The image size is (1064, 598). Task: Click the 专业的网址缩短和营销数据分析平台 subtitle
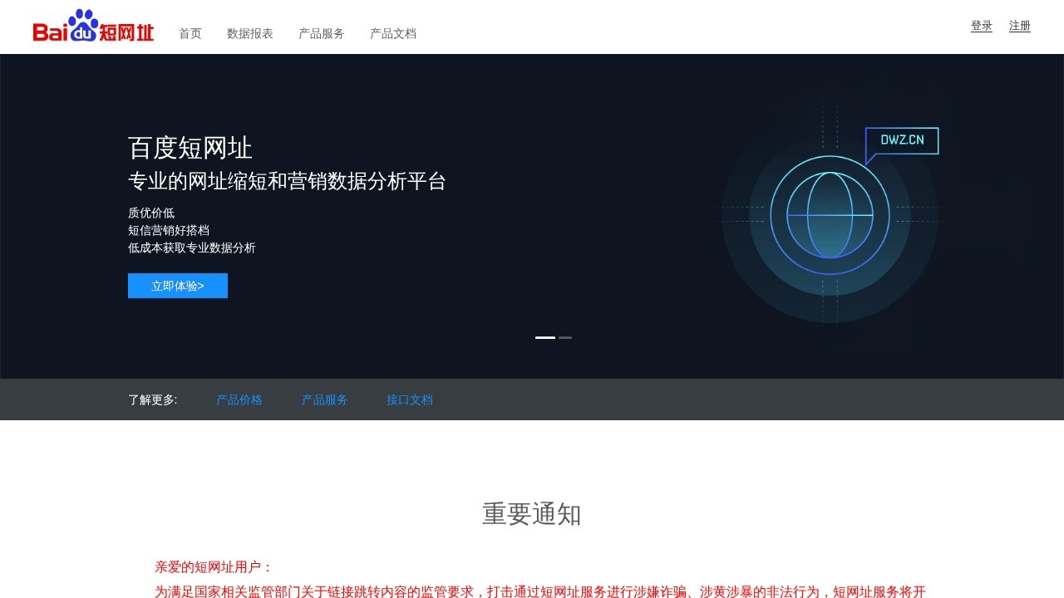pyautogui.click(x=288, y=181)
